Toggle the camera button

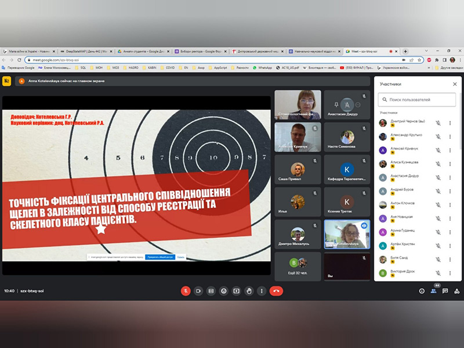[x=198, y=291]
